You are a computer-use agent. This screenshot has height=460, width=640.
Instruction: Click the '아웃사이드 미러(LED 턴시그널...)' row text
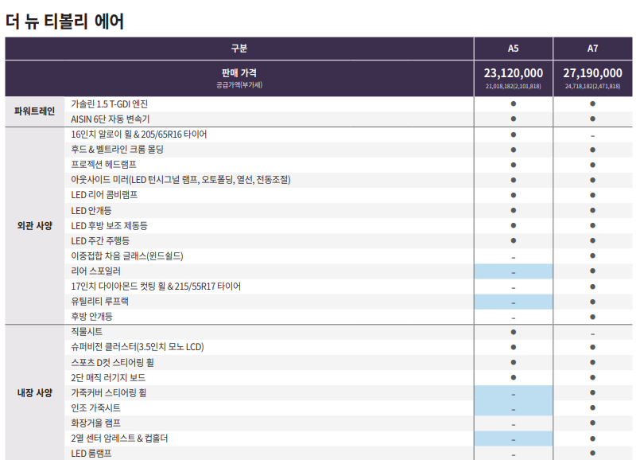180,180
